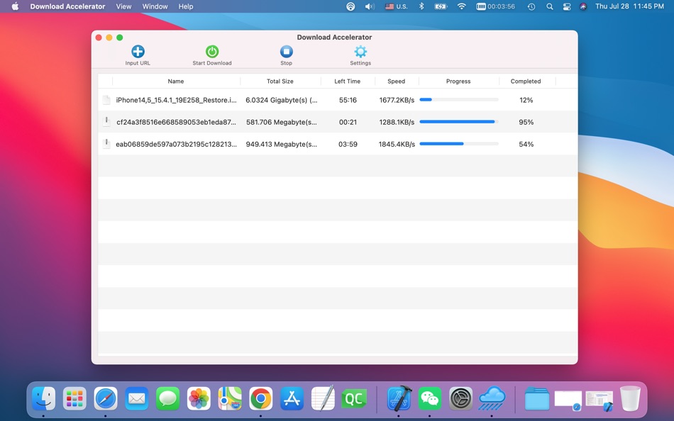Image resolution: width=674 pixels, height=421 pixels.
Task: Open the U.S. input source menu
Action: click(x=396, y=6)
